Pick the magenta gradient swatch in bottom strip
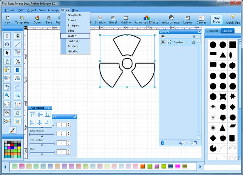 (x=178, y=166)
